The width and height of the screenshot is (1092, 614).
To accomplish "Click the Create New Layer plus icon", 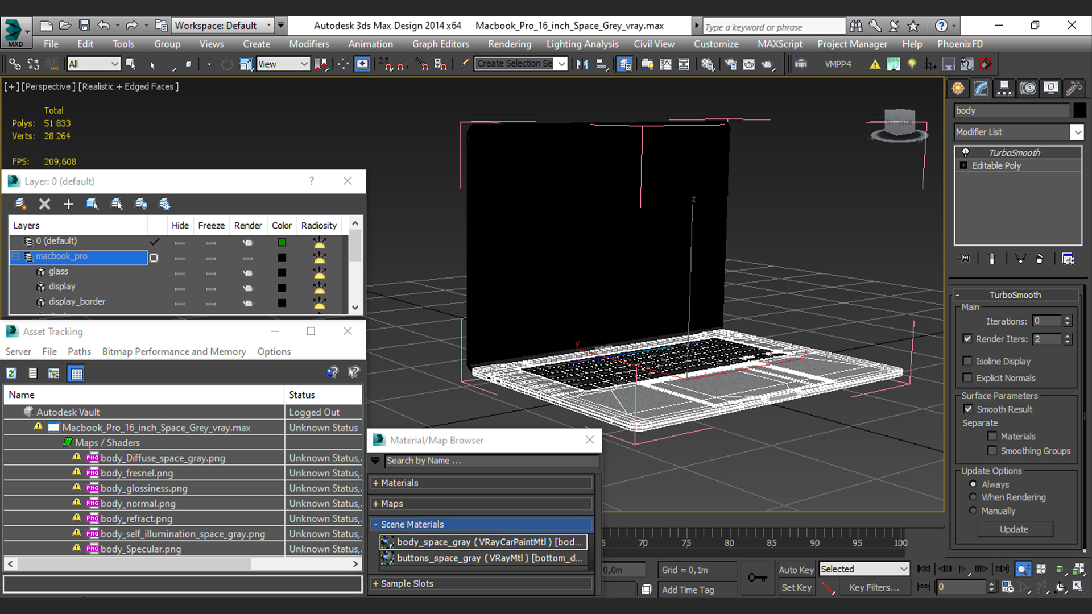I will click(68, 204).
